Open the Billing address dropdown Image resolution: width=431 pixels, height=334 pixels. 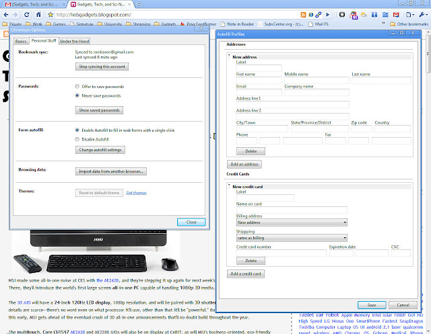(292, 222)
